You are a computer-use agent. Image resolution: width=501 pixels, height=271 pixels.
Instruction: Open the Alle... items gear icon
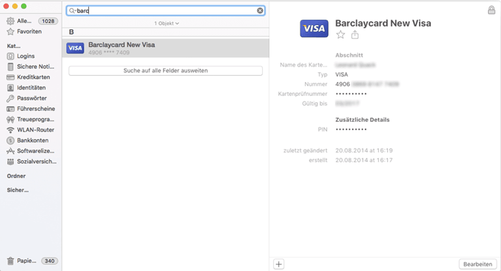pos(10,21)
